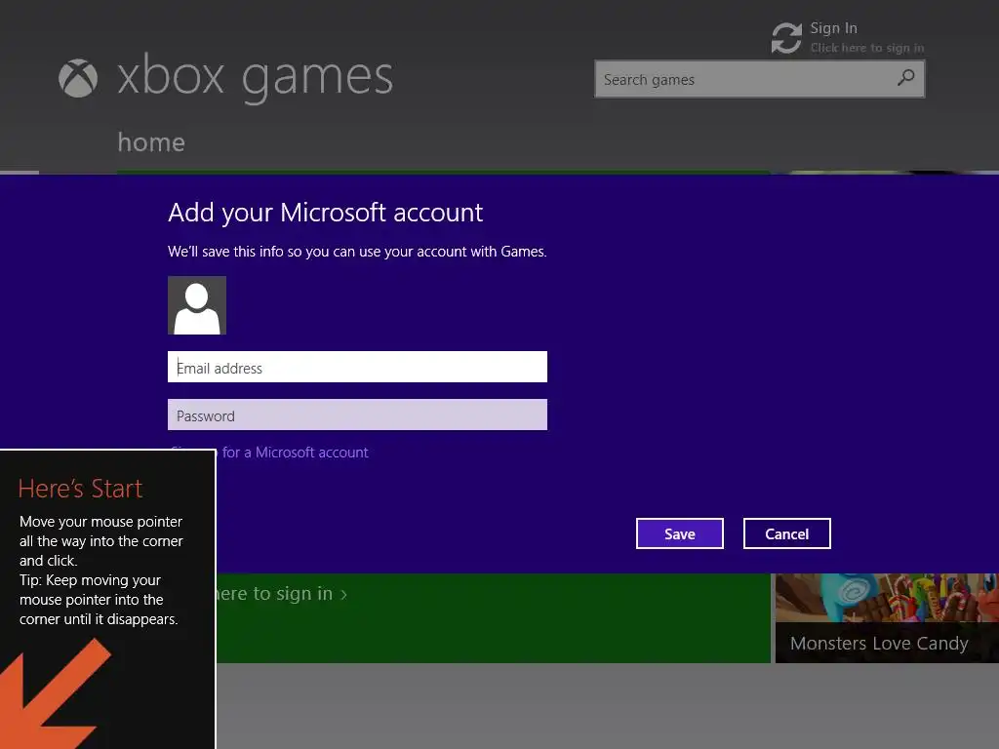Click the Sign In text at top right
The height and width of the screenshot is (749, 999).
click(x=833, y=28)
